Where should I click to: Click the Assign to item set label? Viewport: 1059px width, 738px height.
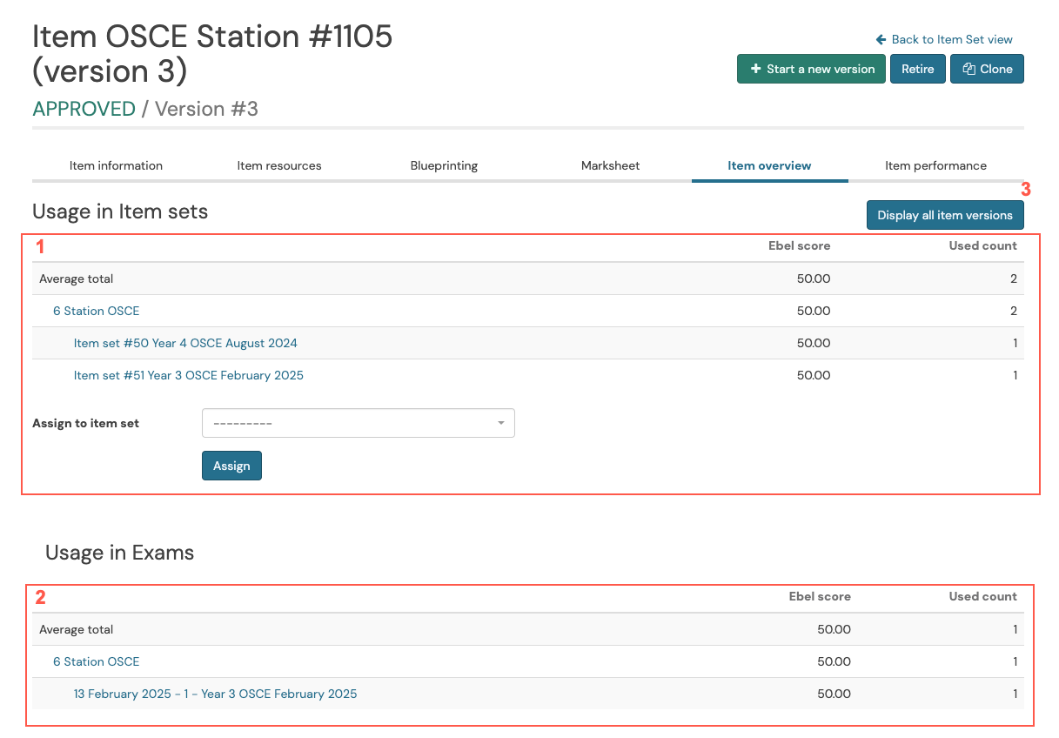(85, 423)
